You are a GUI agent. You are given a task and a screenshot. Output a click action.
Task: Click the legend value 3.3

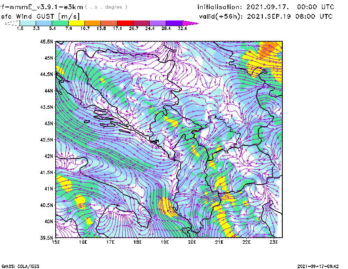[36, 28]
